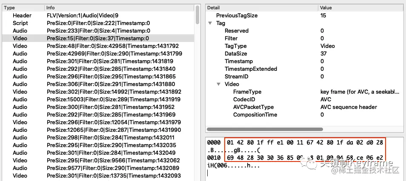Screen dimensions: 406x181
Task: Select the Audio row with Timestamp:1432011
Action: (98, 137)
